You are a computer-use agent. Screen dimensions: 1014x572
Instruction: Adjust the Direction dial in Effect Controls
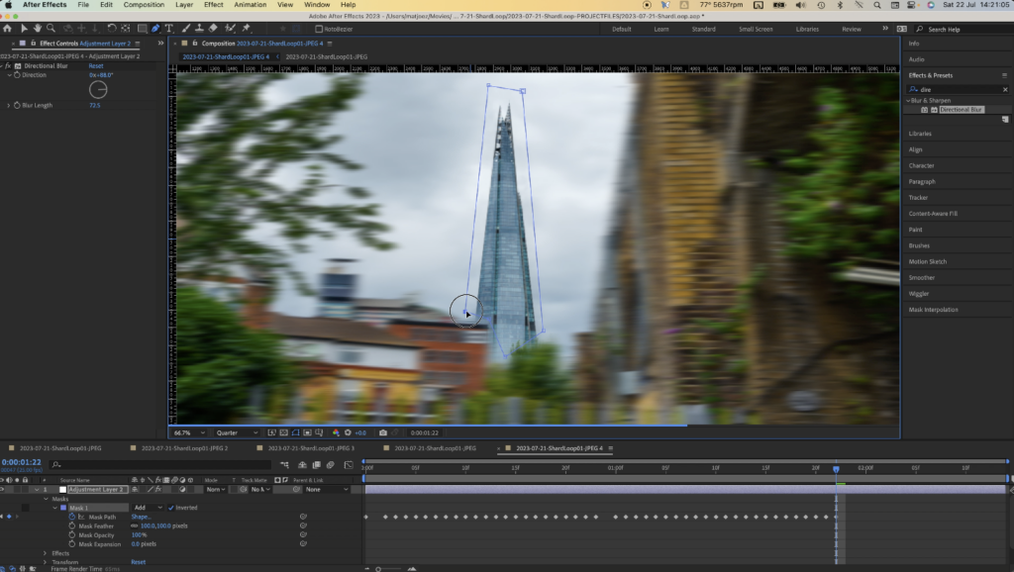click(x=99, y=88)
